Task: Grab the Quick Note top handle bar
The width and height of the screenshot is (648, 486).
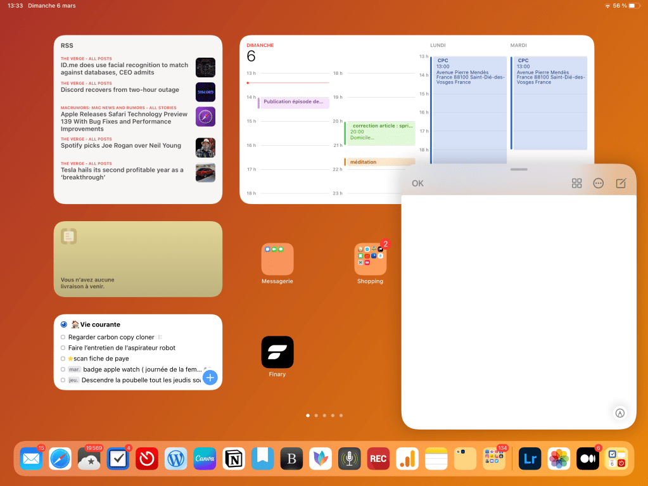Action: (x=518, y=169)
